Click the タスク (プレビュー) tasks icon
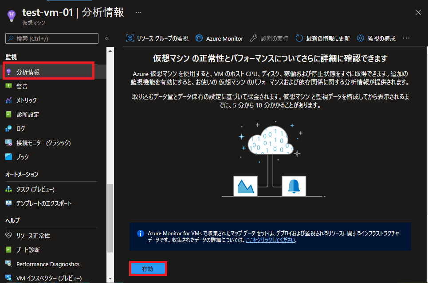 [9, 189]
